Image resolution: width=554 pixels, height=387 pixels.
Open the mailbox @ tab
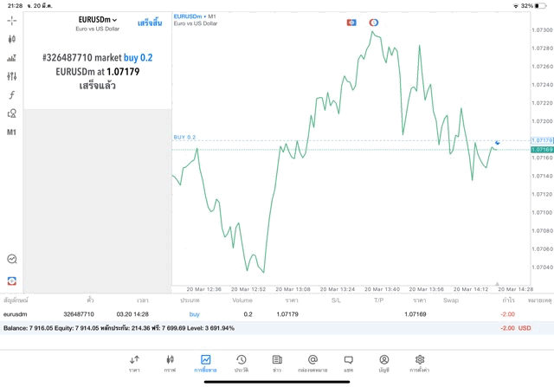click(312, 364)
